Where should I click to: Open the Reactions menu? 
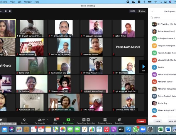tap(119, 121)
